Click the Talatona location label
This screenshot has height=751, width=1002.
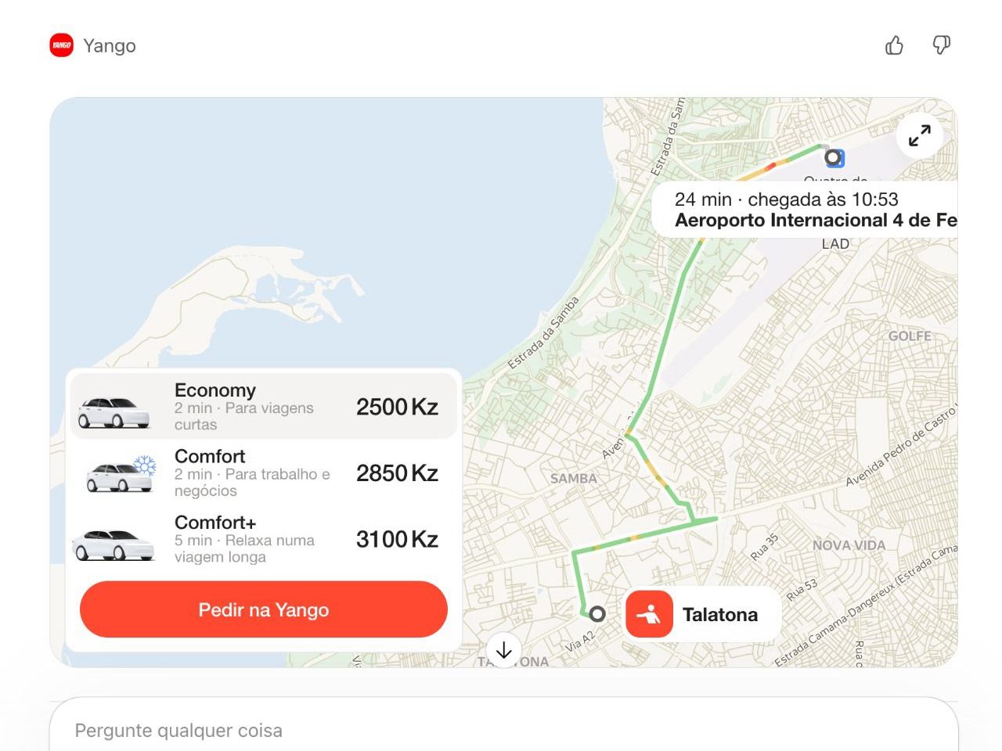[719, 615]
